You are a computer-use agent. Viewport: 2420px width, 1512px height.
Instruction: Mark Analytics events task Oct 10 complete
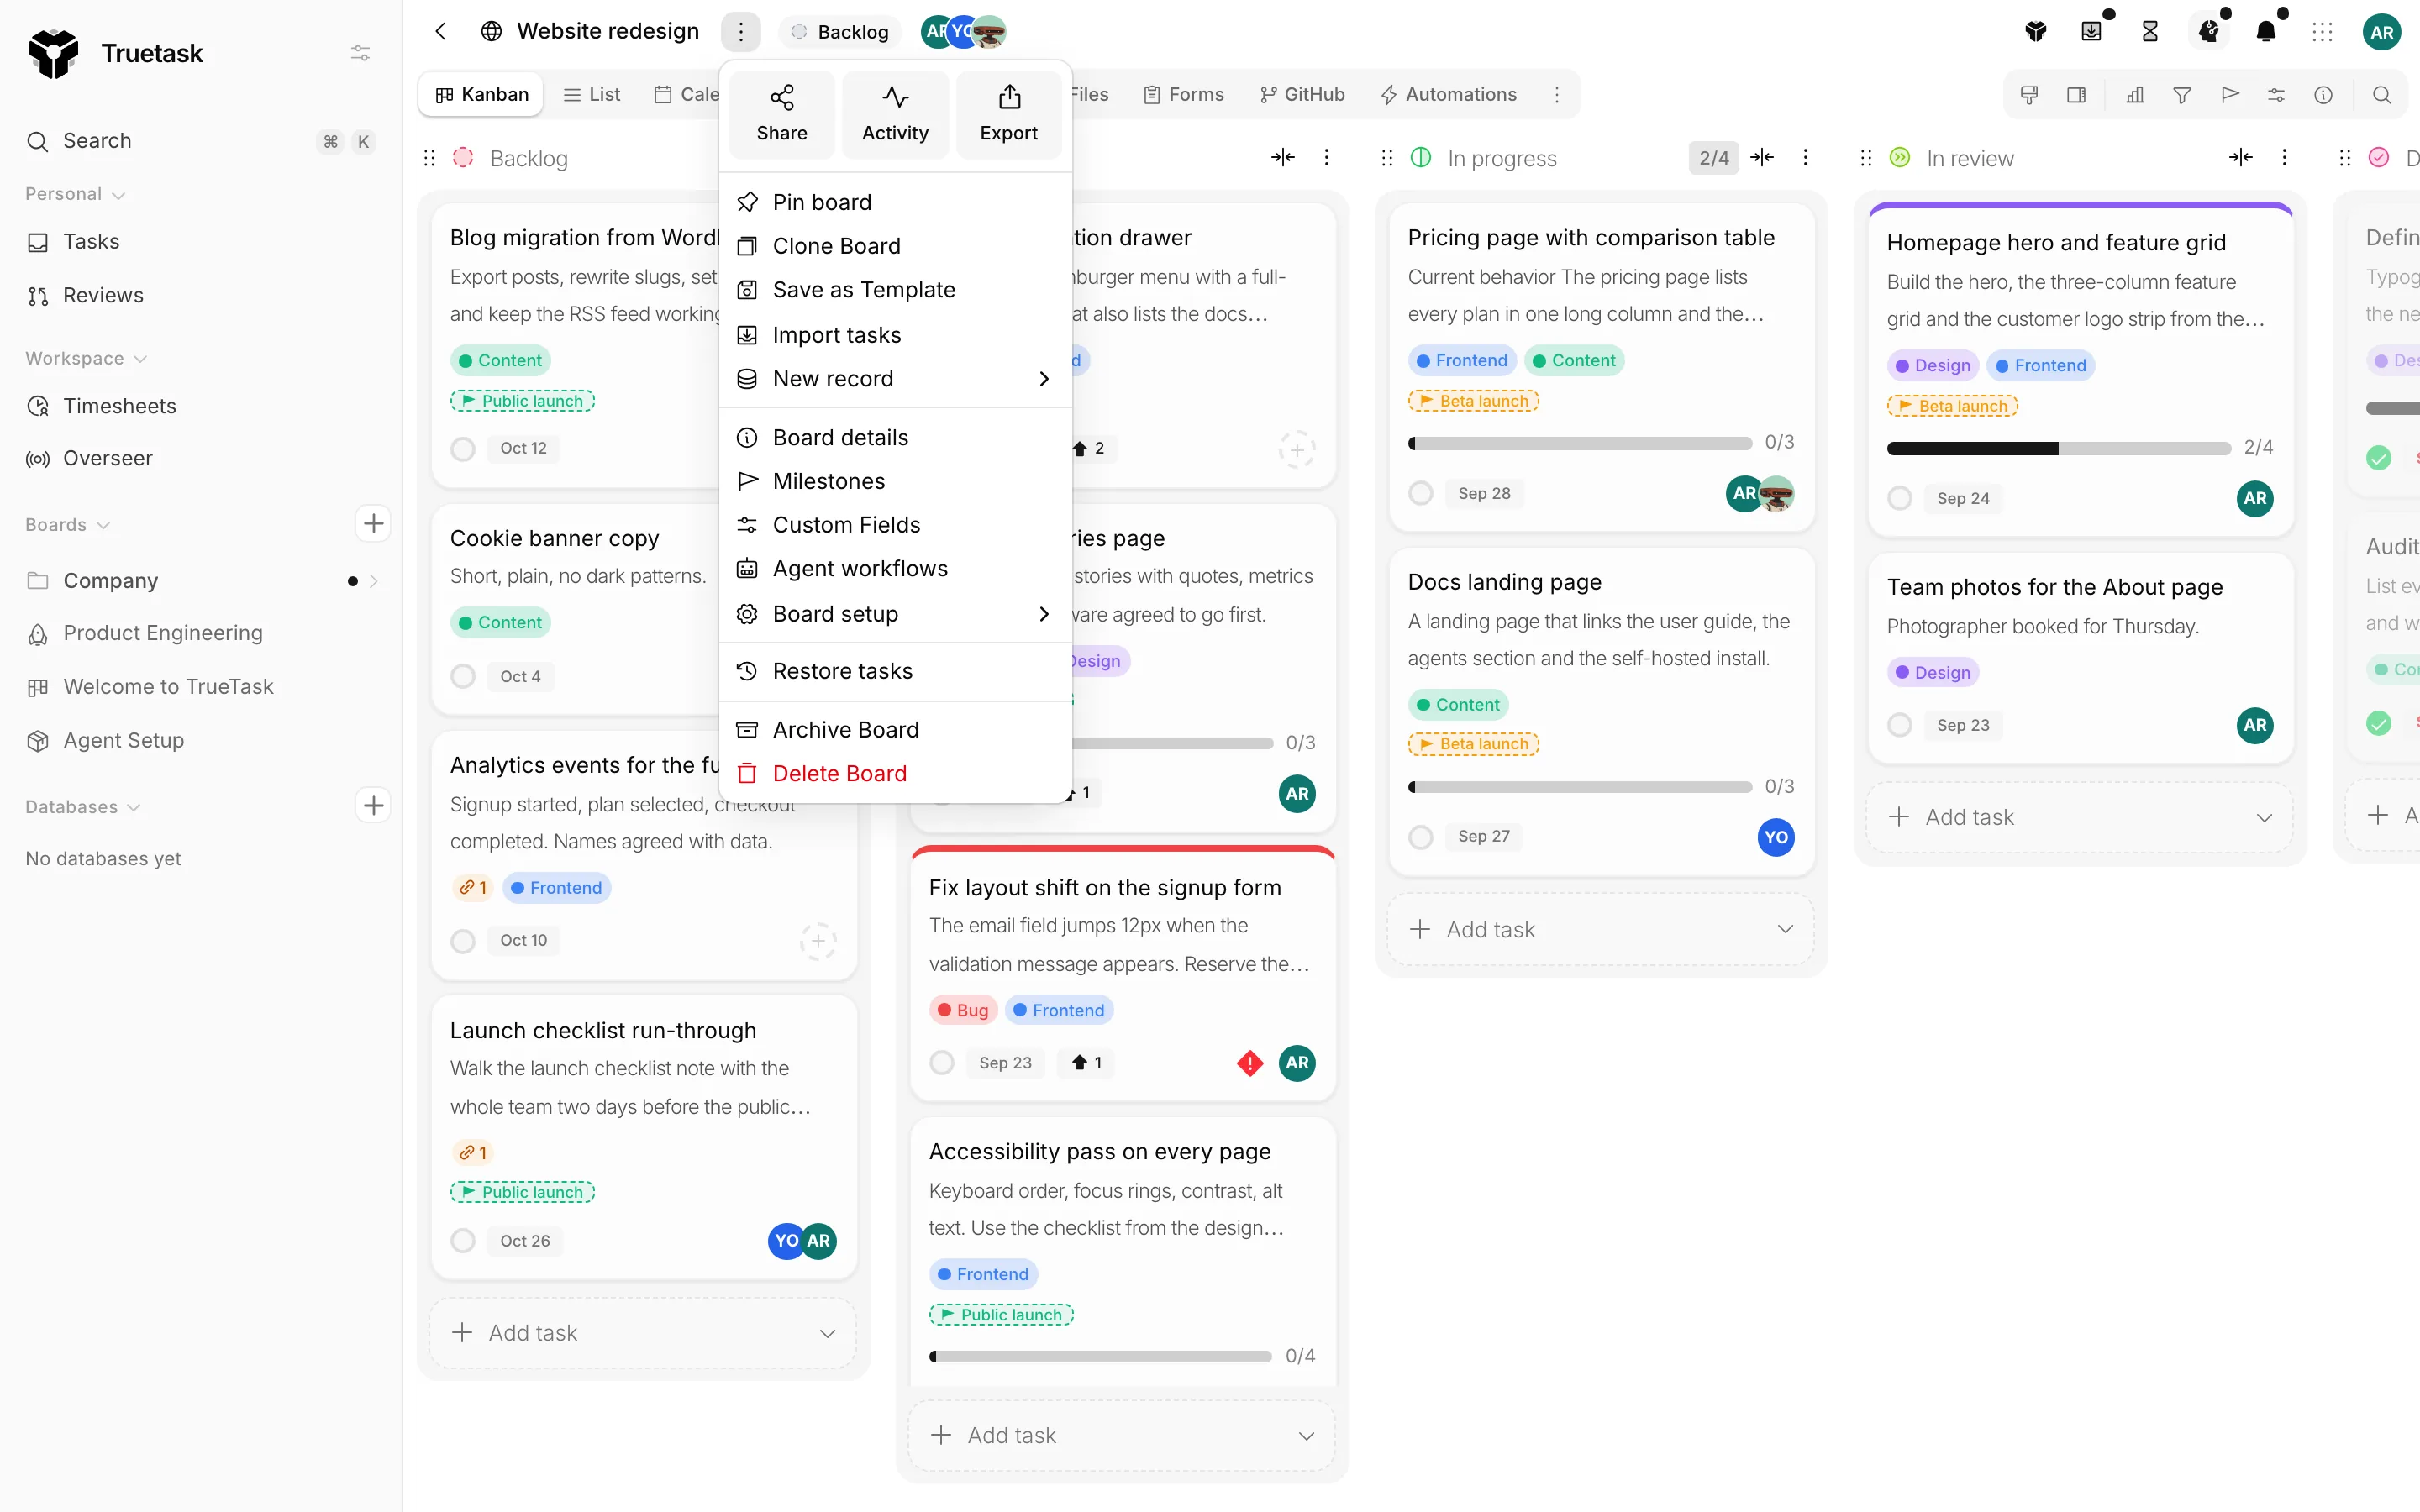(462, 940)
